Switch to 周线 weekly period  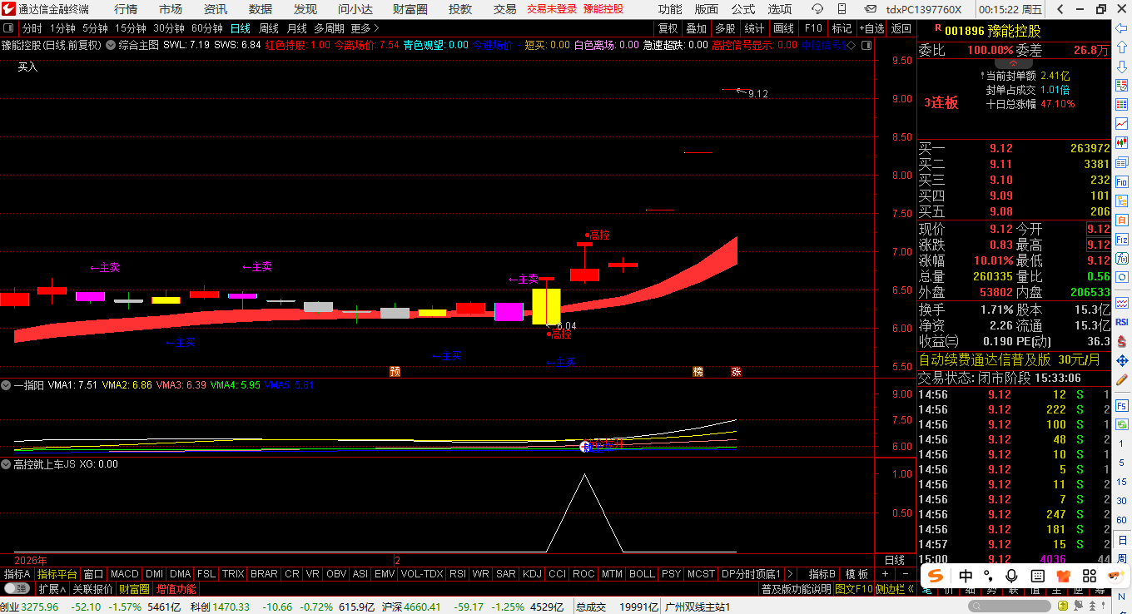coord(269,28)
